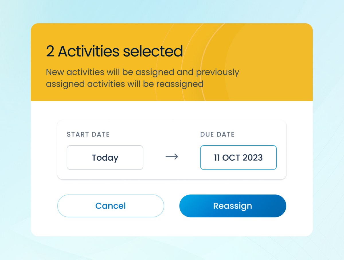This screenshot has height=260, width=344.
Task: Click the arrow icon between the date fields
Action: point(171,157)
